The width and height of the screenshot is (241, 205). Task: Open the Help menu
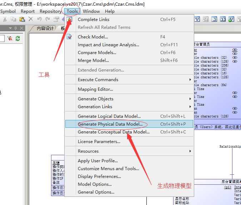(x=110, y=11)
